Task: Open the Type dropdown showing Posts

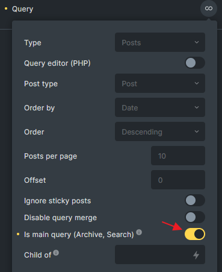Action: pos(160,42)
